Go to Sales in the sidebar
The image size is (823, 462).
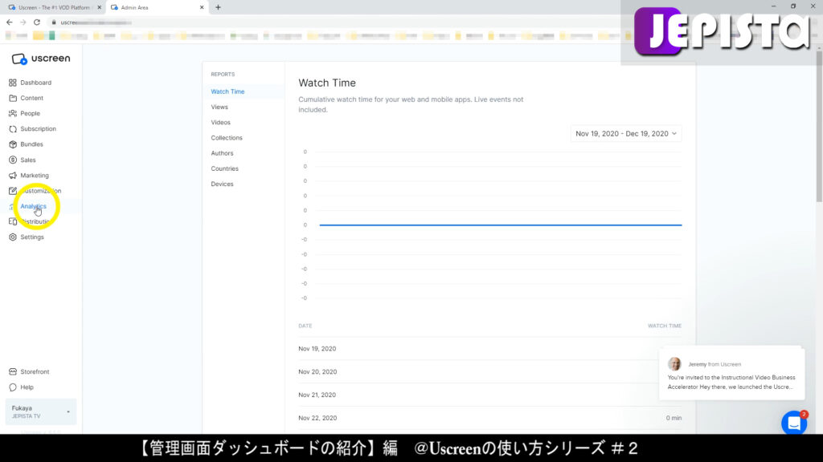(x=28, y=160)
